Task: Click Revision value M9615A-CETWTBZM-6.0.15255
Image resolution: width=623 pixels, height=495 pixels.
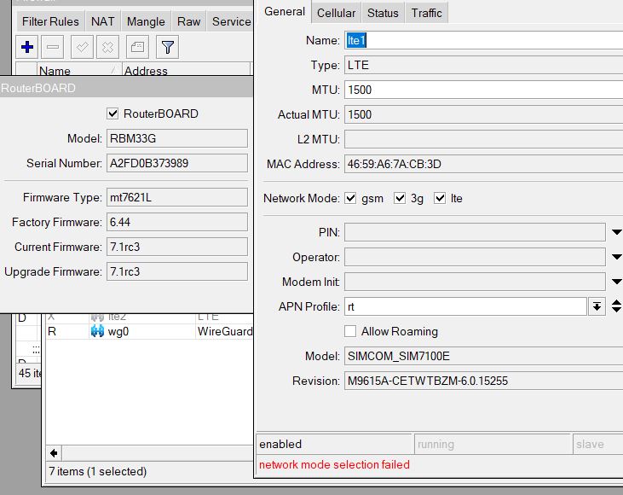Action: click(x=483, y=381)
